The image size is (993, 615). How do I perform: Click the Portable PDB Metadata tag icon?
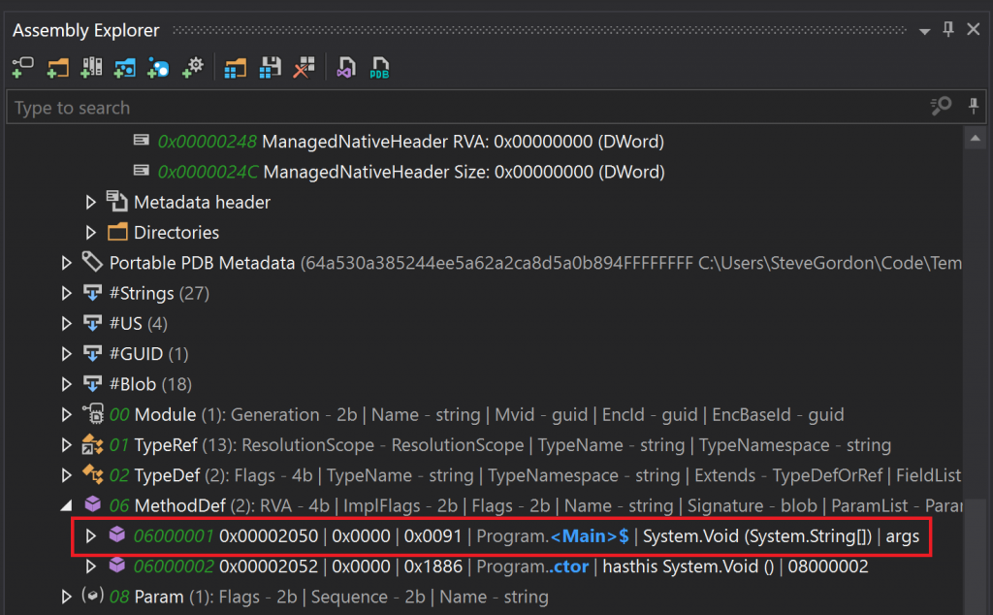click(92, 262)
